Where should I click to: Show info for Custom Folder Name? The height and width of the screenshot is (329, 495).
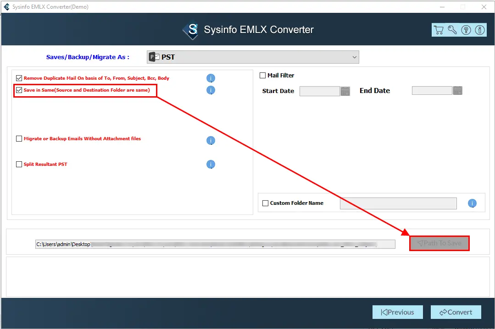click(472, 203)
